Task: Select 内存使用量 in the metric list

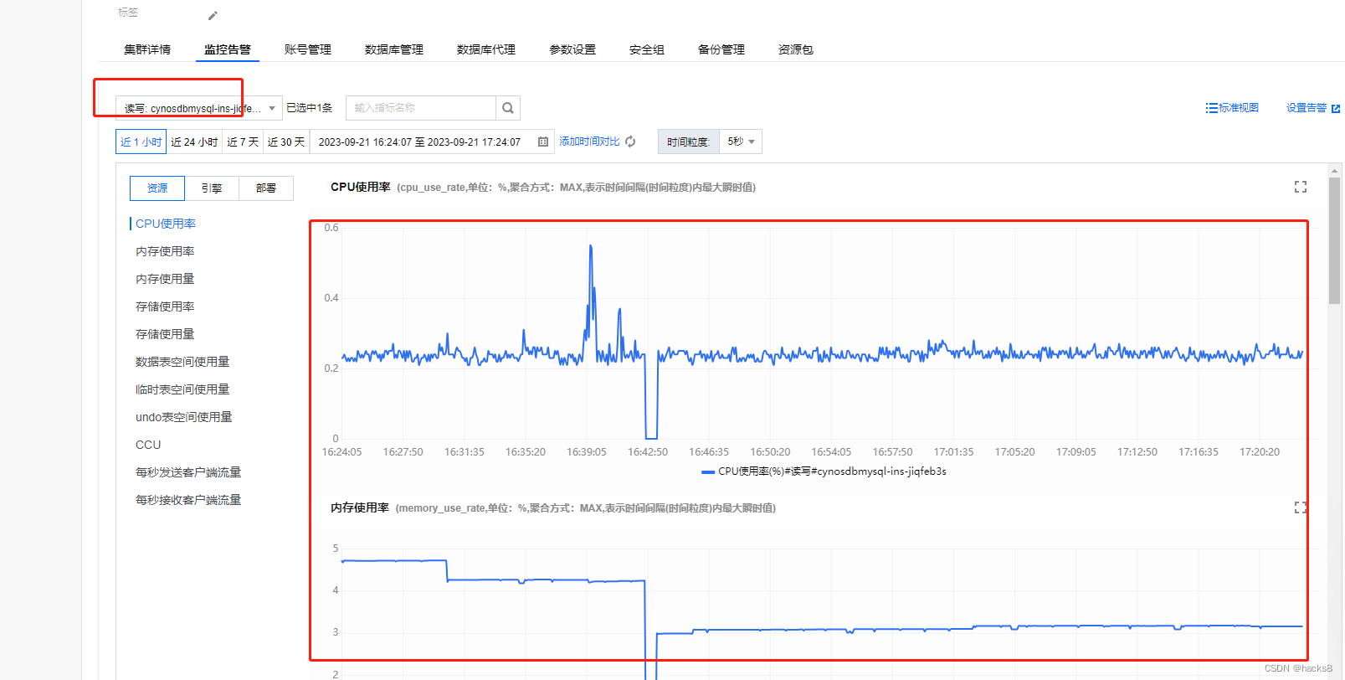Action: [x=165, y=279]
